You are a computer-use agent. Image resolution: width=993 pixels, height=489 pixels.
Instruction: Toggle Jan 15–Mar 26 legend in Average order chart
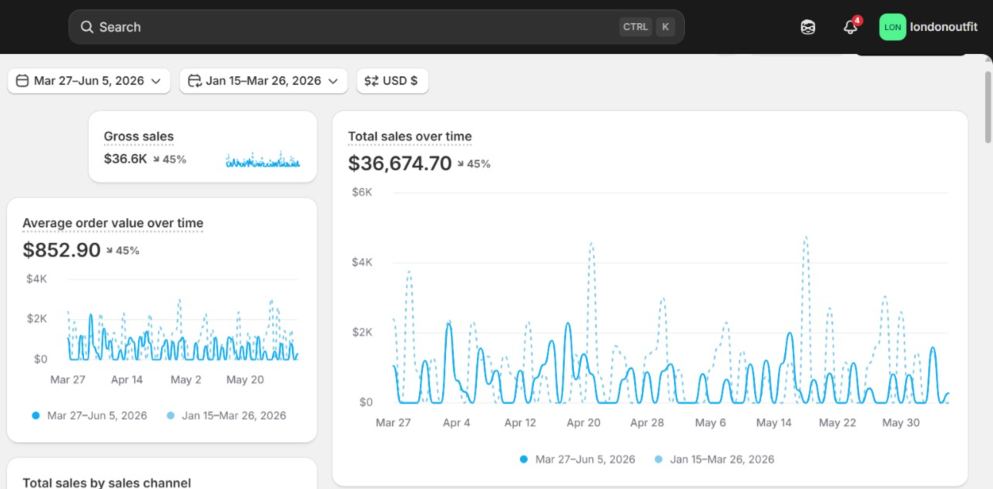tap(226, 415)
